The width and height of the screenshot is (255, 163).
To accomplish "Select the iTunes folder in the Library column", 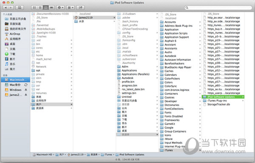I will [180, 150].
